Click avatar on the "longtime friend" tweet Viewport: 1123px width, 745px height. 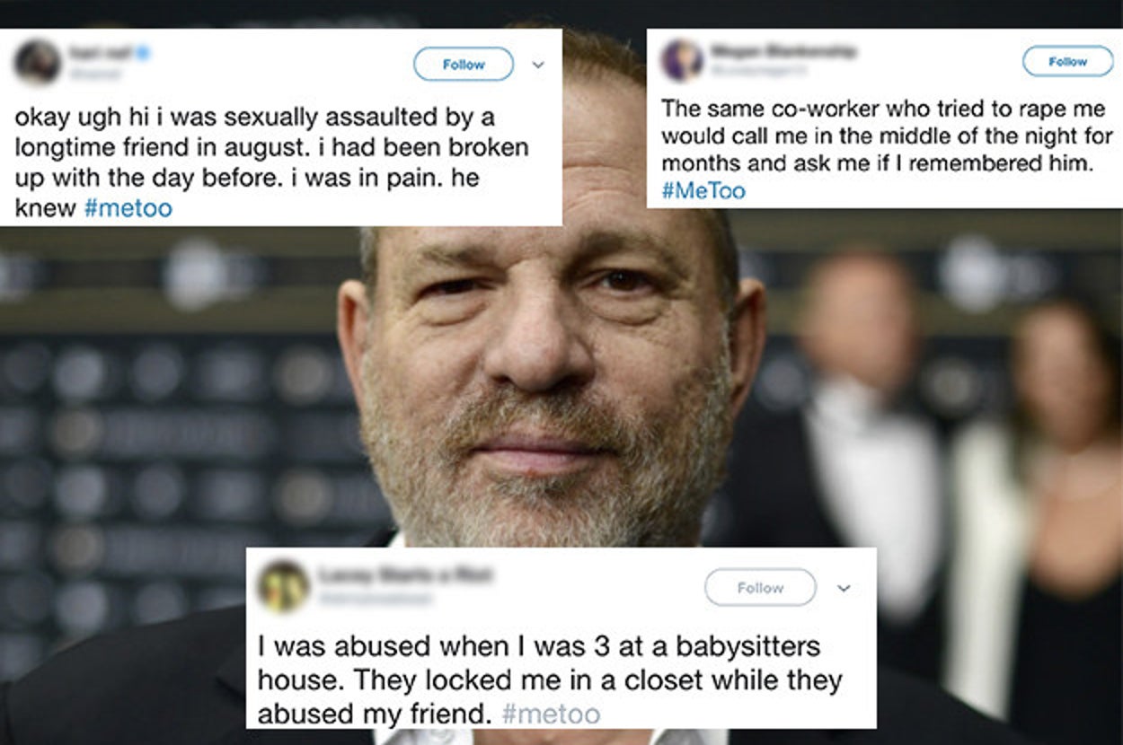click(37, 62)
